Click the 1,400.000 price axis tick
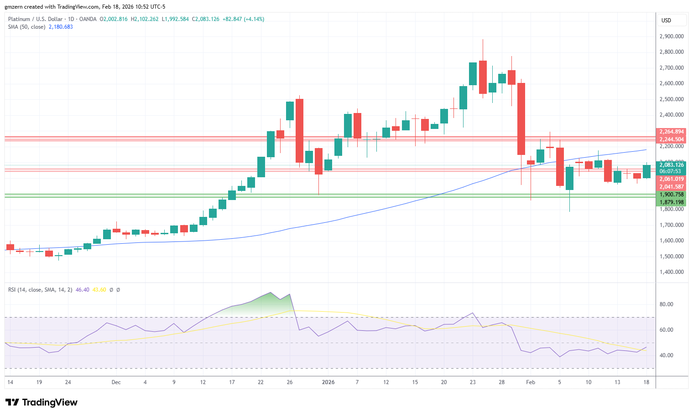This screenshot has width=693, height=416. coord(672,272)
